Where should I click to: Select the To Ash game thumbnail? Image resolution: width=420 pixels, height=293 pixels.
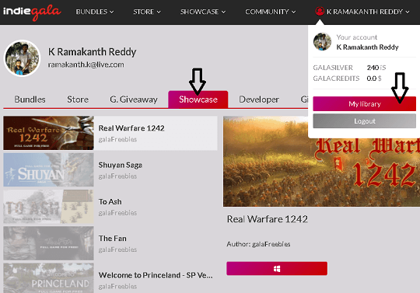[48, 206]
